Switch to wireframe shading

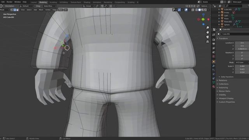coord(196,10)
